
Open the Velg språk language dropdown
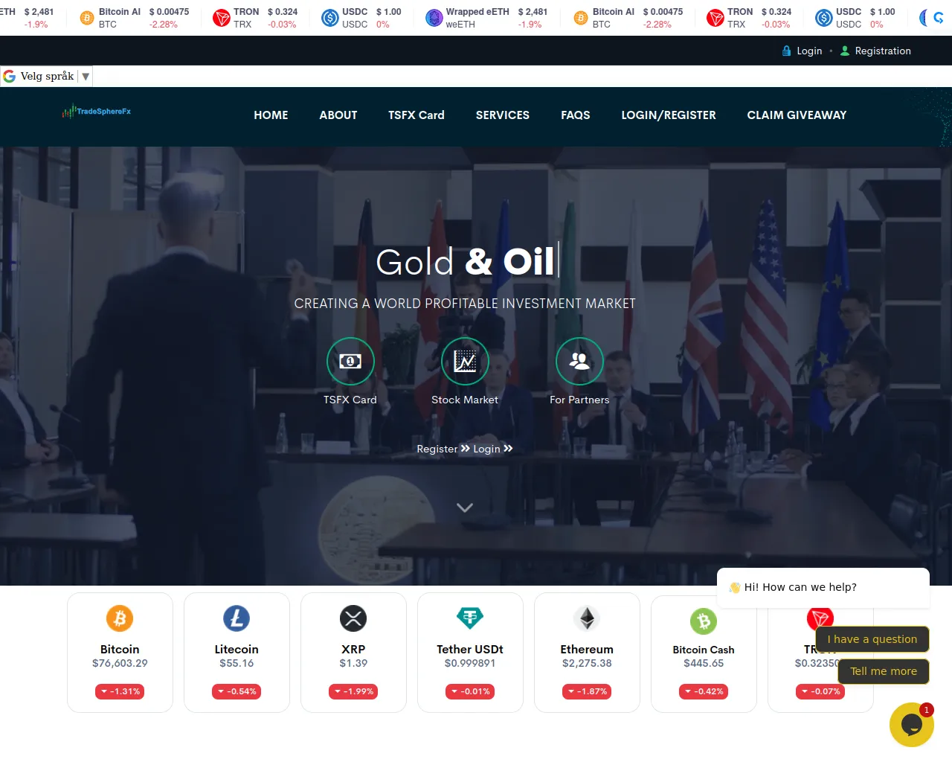point(46,76)
